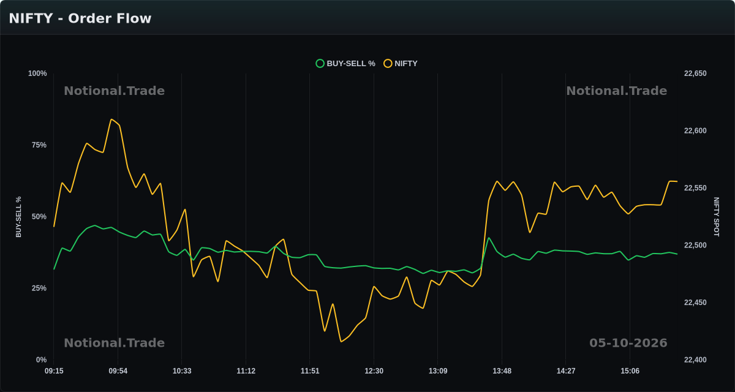Click the 22,400 price axis label
The width and height of the screenshot is (735, 392).
click(x=695, y=360)
